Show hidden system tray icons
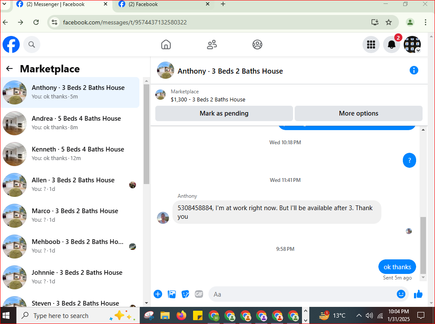435x324 pixels. coord(359,315)
